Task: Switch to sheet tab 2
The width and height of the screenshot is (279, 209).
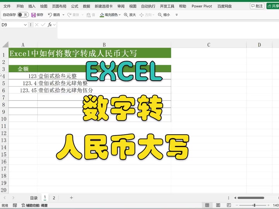Action: (x=54, y=198)
